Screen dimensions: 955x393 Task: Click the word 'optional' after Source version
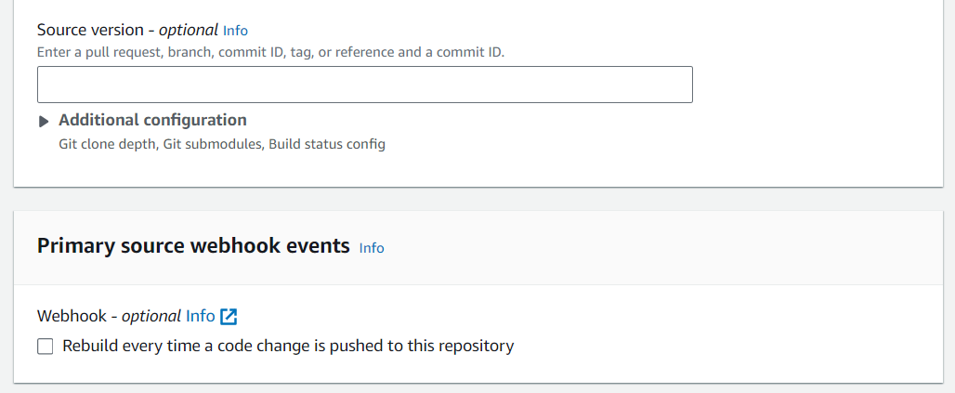[x=189, y=30]
